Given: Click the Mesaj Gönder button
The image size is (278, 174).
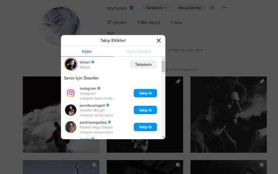Looking at the screenshot, I should [x=190, y=8].
